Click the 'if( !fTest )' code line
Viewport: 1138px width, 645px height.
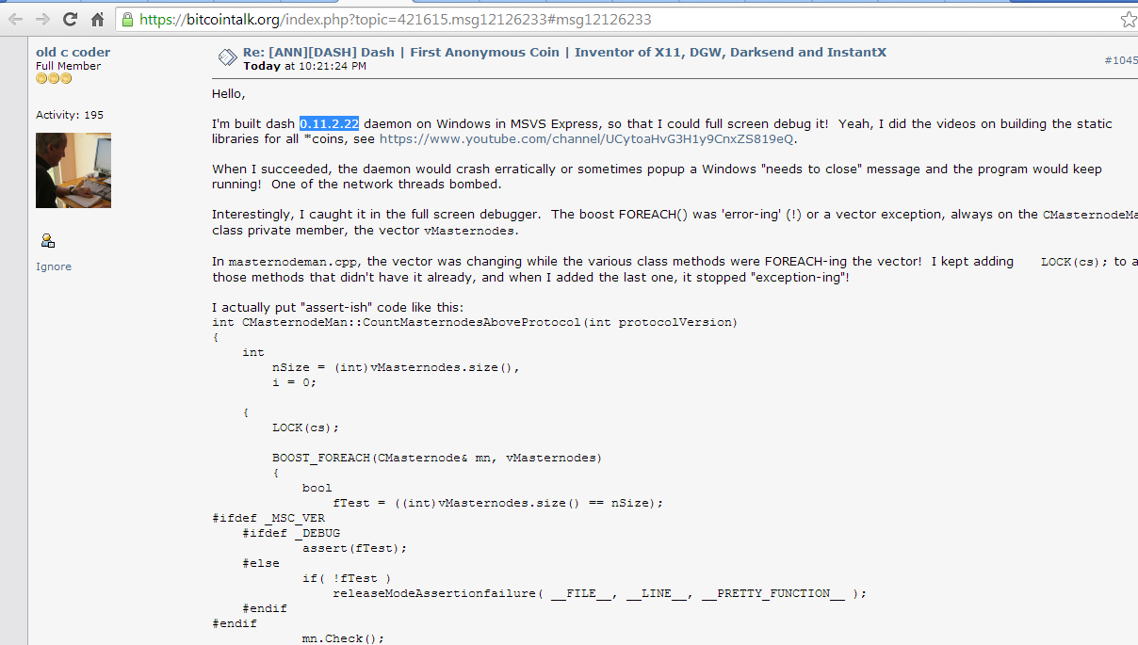coord(347,578)
